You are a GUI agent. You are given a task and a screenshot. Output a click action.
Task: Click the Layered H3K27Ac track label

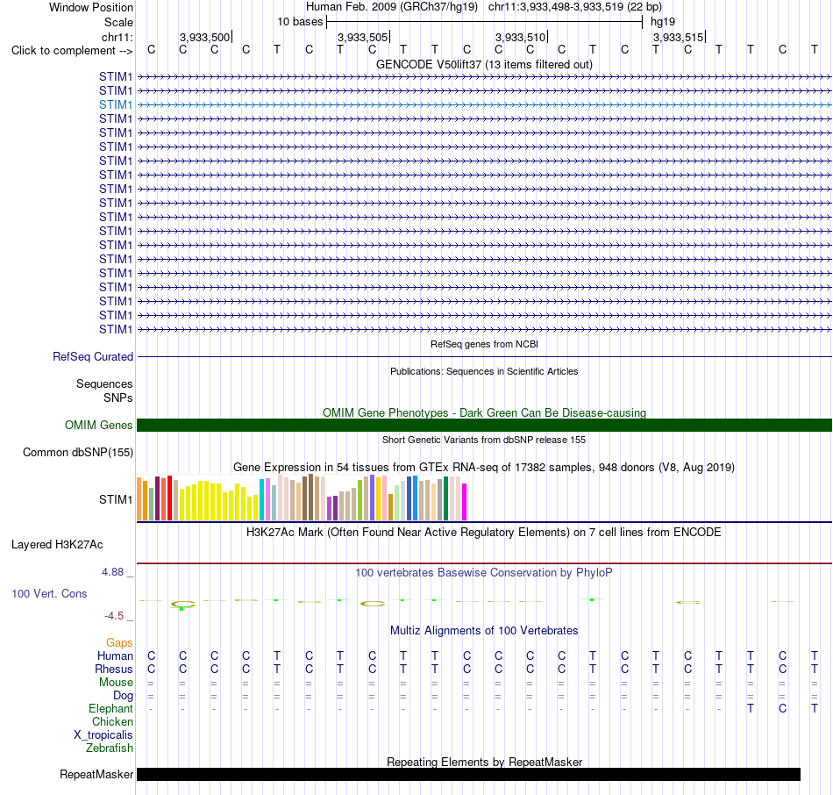(57, 545)
